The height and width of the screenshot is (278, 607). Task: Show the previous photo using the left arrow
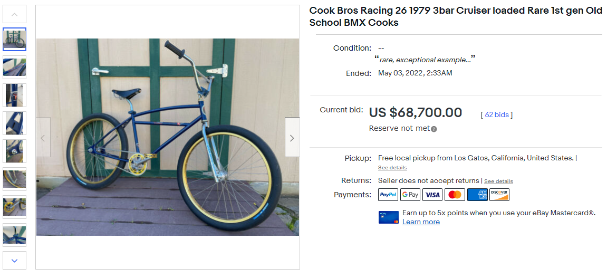[43, 137]
